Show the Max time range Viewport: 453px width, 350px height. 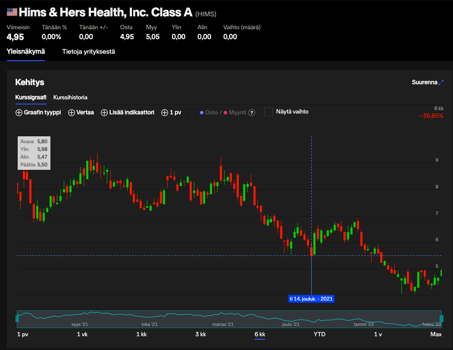click(436, 334)
